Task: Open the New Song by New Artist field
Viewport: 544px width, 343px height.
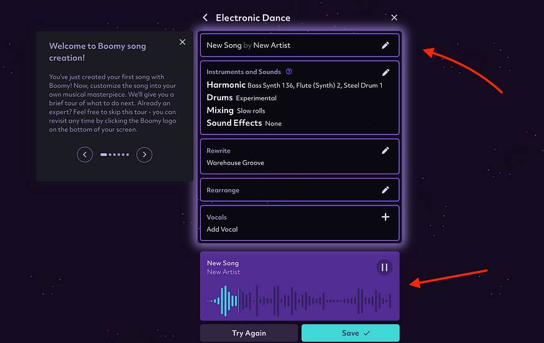Action: point(300,45)
